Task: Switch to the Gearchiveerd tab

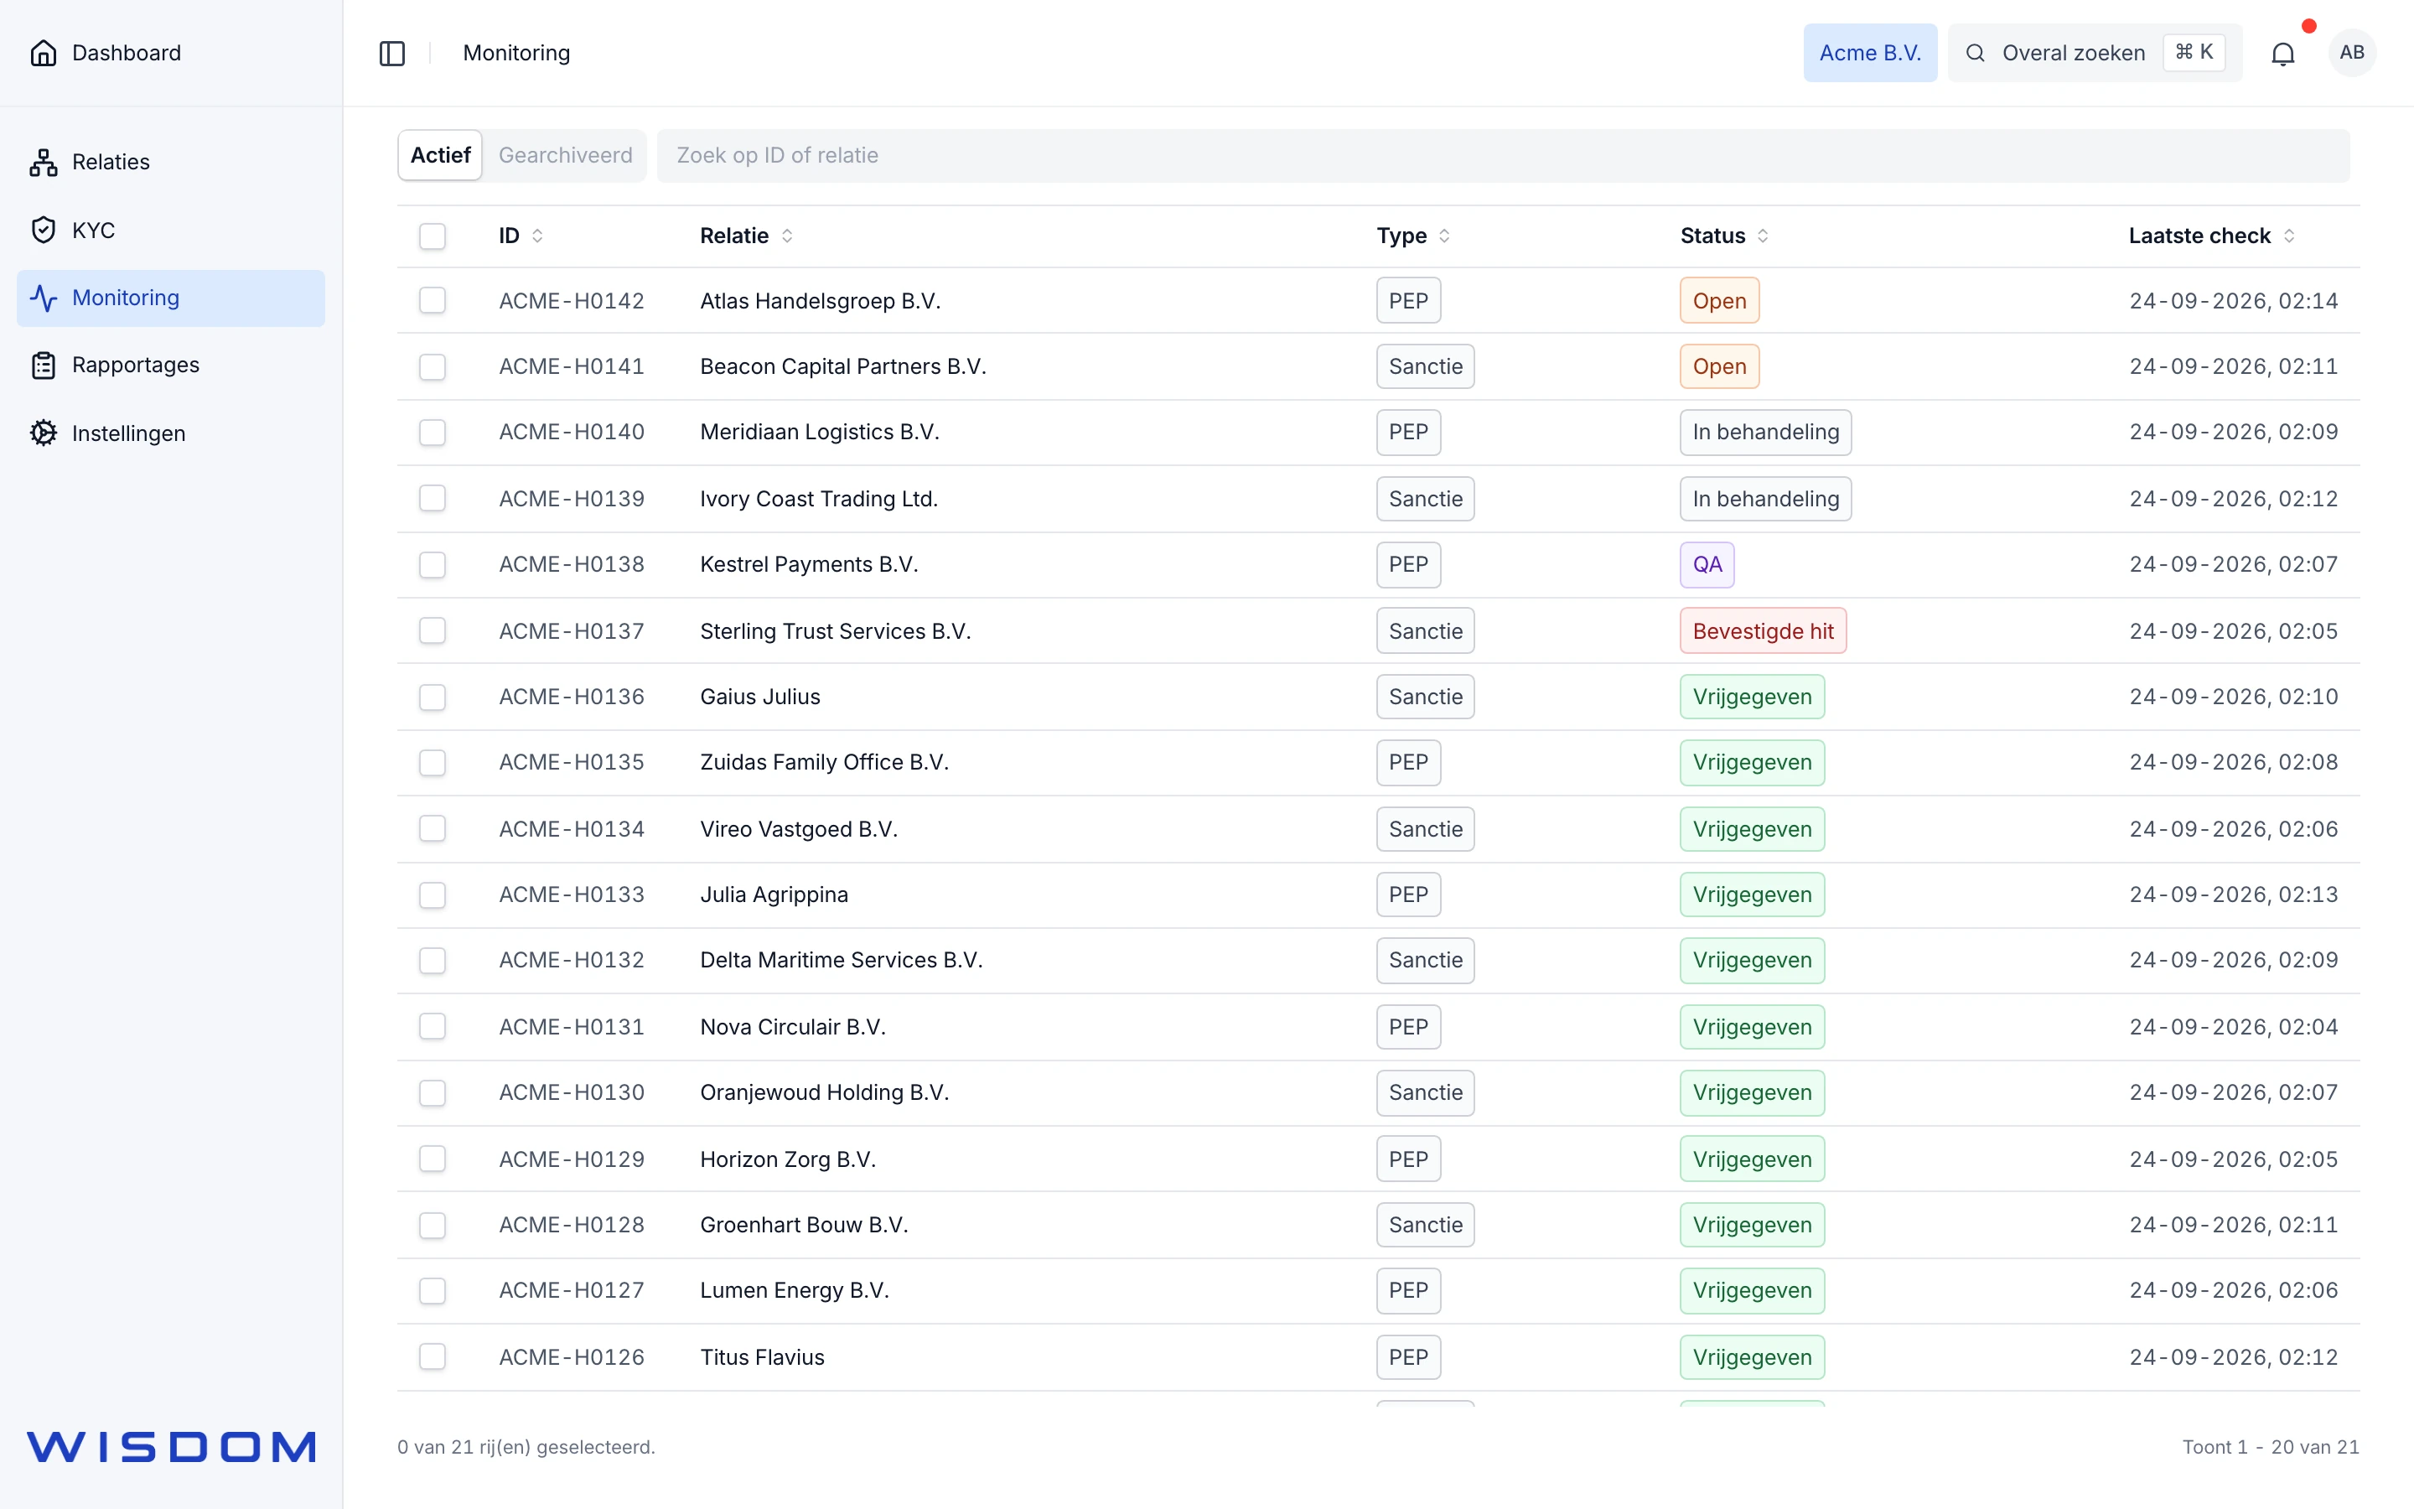Action: [565, 156]
